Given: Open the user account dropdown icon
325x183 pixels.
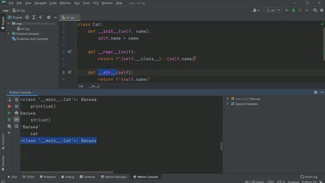Looking at the screenshot, I should pos(256,10).
